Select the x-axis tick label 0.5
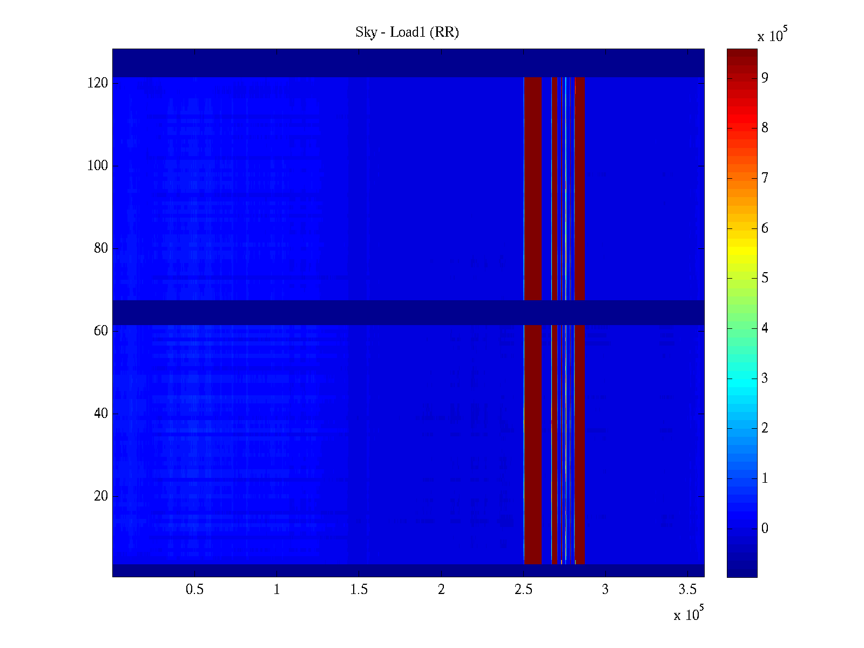The width and height of the screenshot is (864, 648). coord(194,590)
